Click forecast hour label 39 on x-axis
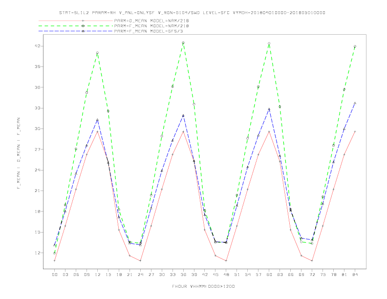 coord(194,275)
